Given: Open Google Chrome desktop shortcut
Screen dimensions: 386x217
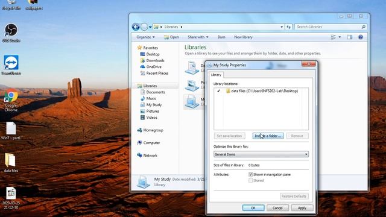Looking at the screenshot, I should pos(11,101).
